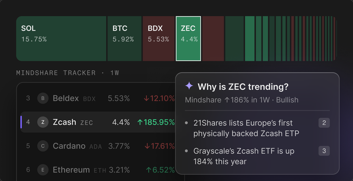Select the highlighted ZEC 4.4% block
The image size is (353, 181).
[188, 38]
